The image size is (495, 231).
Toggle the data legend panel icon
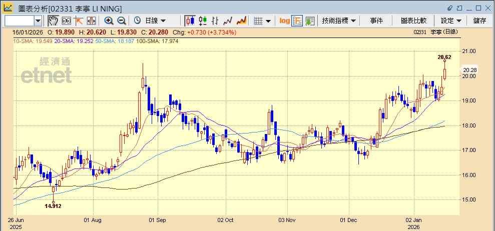(297, 21)
